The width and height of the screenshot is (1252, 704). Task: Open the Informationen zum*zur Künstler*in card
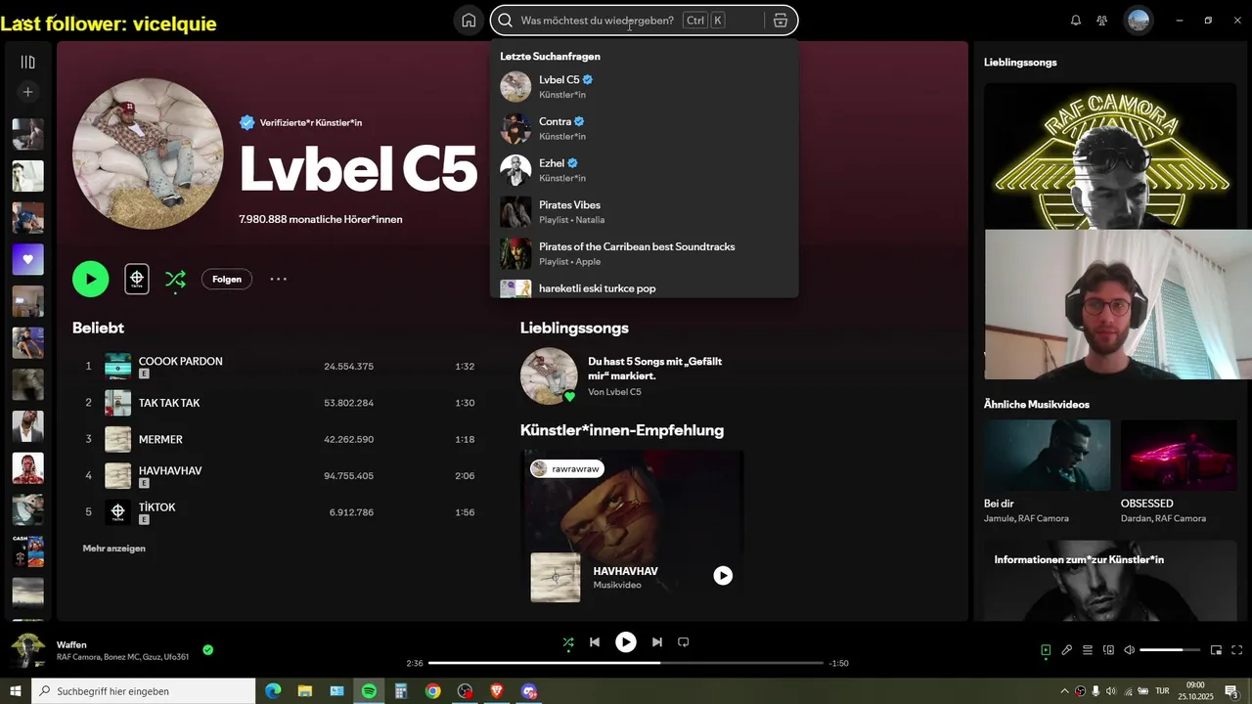pyautogui.click(x=1111, y=581)
